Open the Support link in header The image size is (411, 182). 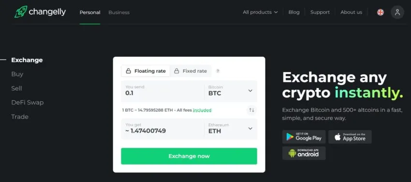click(320, 12)
